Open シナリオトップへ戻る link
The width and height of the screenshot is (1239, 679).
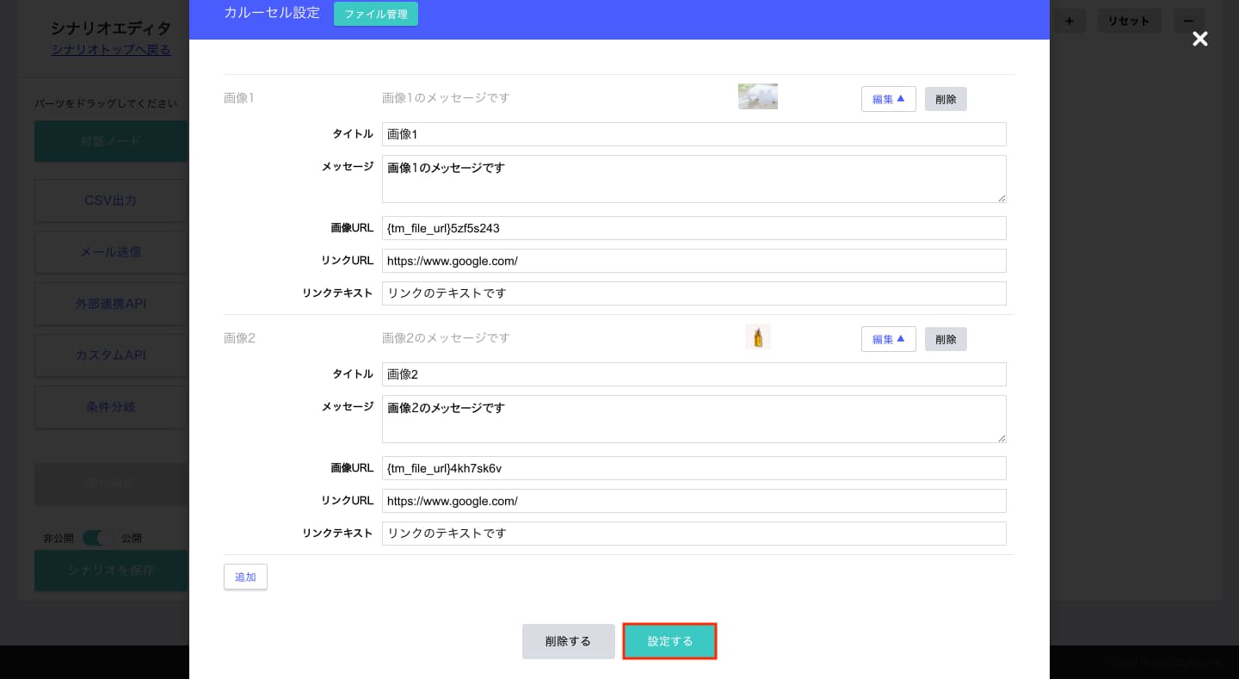click(x=111, y=50)
